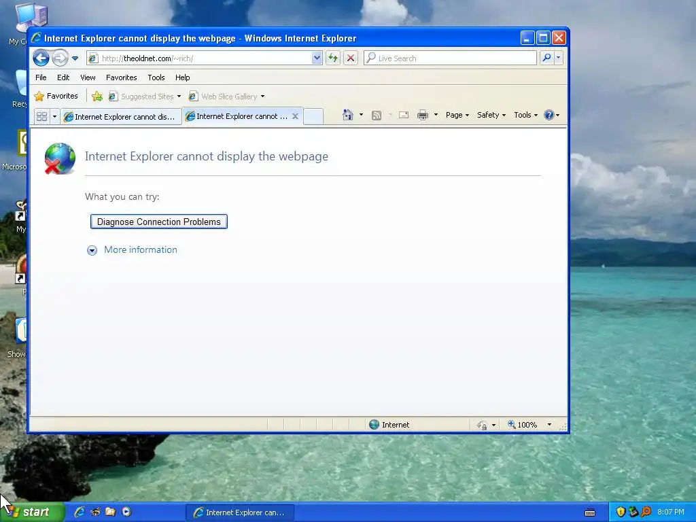The height and width of the screenshot is (522, 696).
Task: Open the Tools command bar menu
Action: 525,115
